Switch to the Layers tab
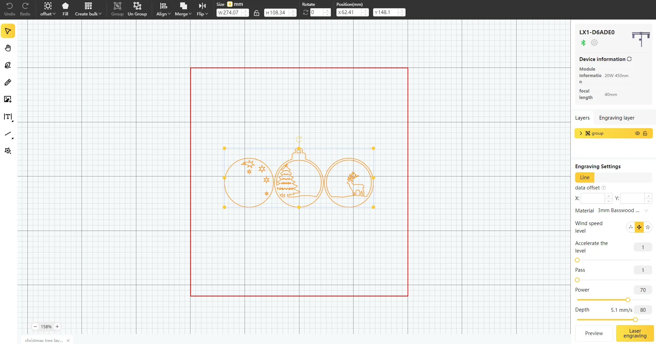Viewport: 656px width, 344px height. coord(582,118)
